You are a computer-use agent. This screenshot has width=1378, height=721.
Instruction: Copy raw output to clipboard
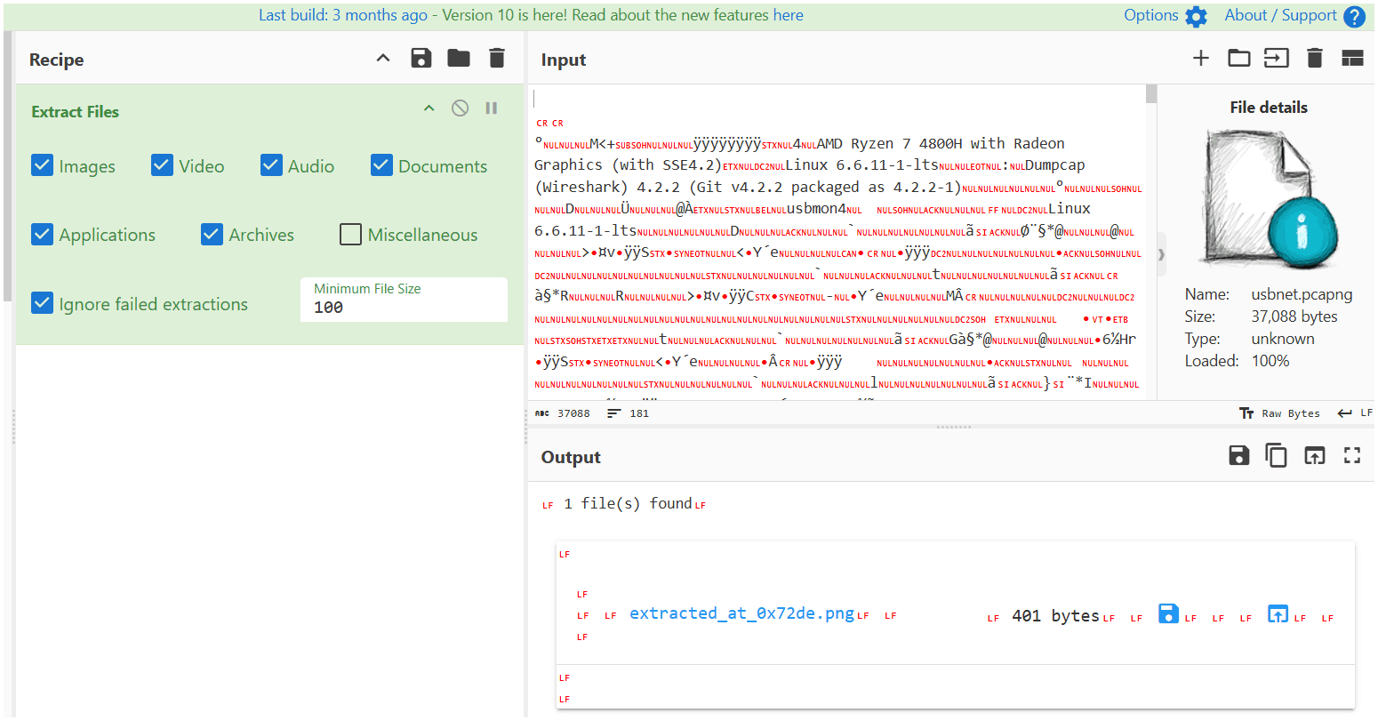coord(1277,456)
